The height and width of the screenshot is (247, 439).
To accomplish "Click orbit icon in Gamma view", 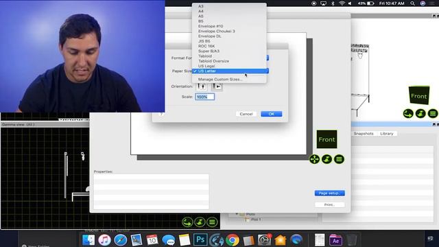I will (x=187, y=222).
